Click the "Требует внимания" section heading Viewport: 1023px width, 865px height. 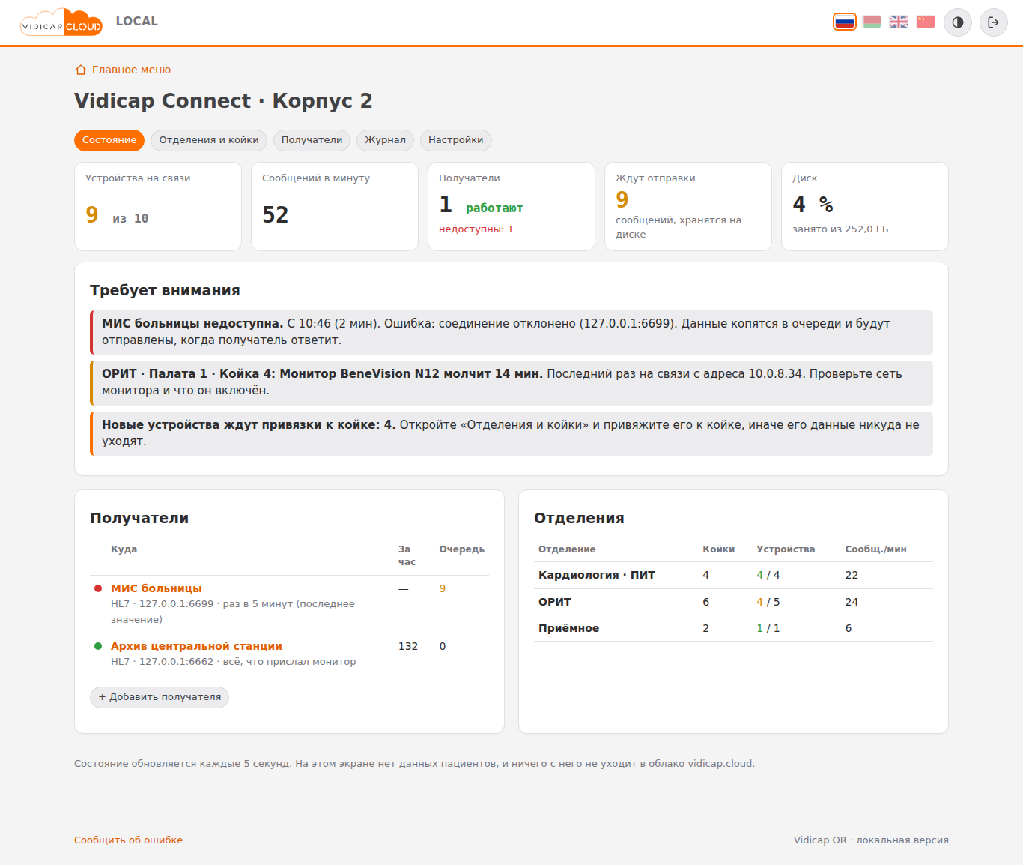coord(165,290)
